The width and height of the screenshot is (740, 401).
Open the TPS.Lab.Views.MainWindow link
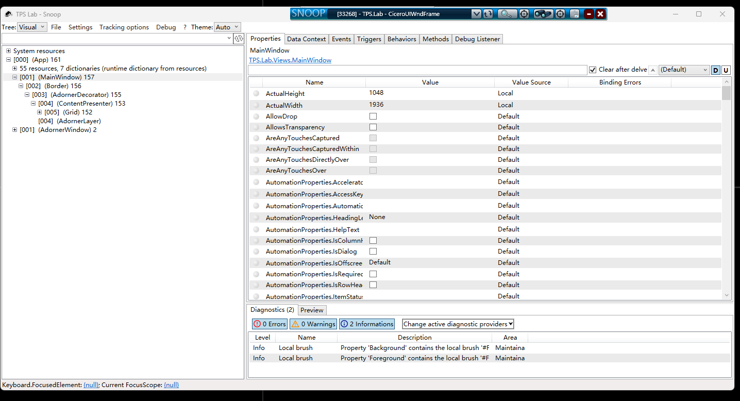(x=290, y=60)
